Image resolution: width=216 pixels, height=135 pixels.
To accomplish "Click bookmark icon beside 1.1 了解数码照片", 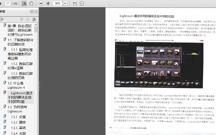I will pos(5,39).
